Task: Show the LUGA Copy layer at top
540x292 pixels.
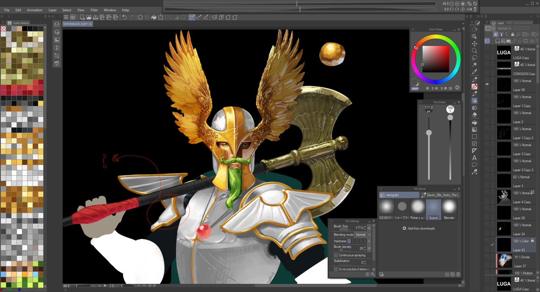Action: point(487,52)
